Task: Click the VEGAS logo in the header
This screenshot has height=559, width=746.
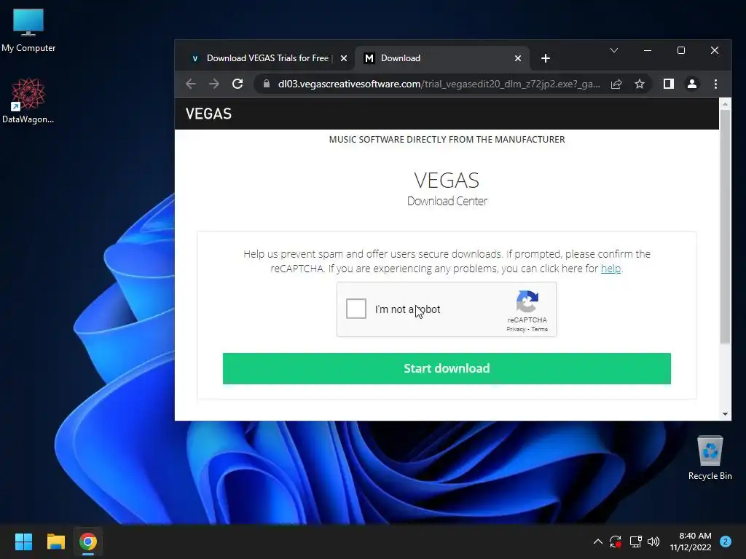Action: pyautogui.click(x=208, y=114)
